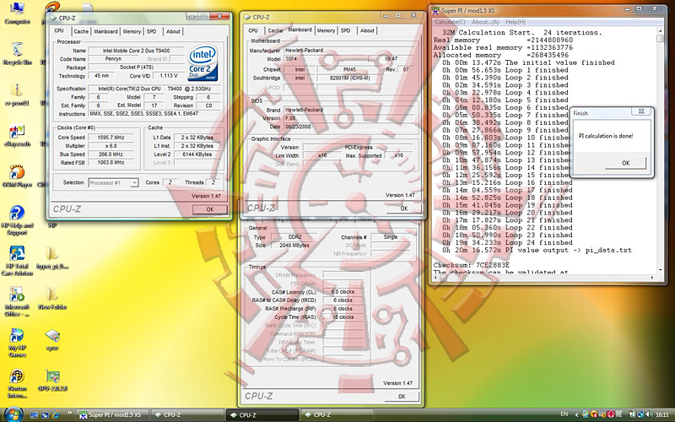
Task: Select SPD tab in Mainboard CPU-Z window
Action: pos(346,30)
